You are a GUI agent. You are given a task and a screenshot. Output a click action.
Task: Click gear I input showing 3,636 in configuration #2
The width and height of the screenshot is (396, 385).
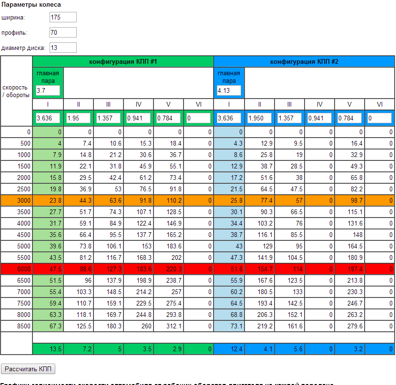(229, 118)
